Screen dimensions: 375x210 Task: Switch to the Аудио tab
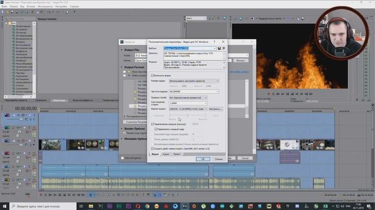point(166,154)
